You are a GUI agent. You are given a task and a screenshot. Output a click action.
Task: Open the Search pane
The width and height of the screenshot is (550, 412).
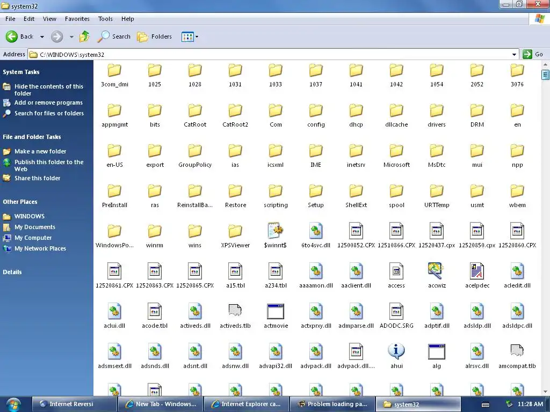click(114, 36)
